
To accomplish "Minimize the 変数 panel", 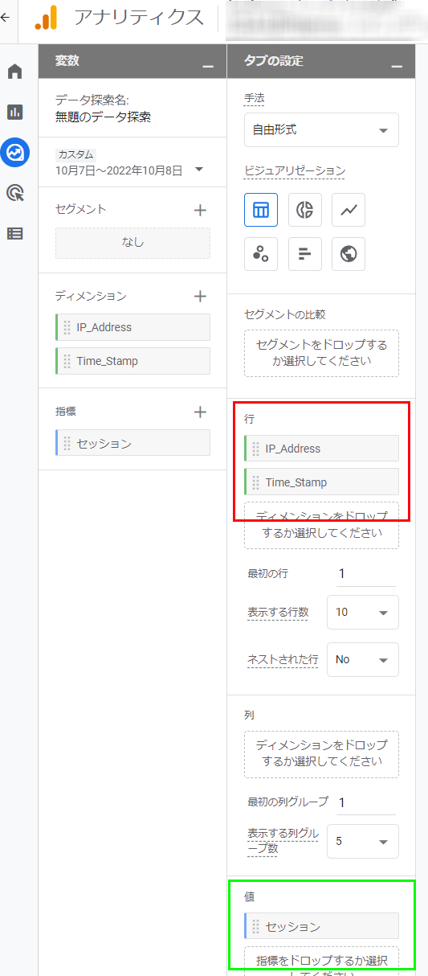I will click(209, 63).
